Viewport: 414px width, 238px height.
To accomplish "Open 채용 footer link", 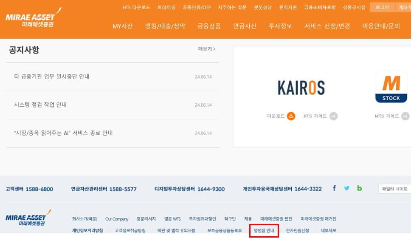I will [248, 219].
